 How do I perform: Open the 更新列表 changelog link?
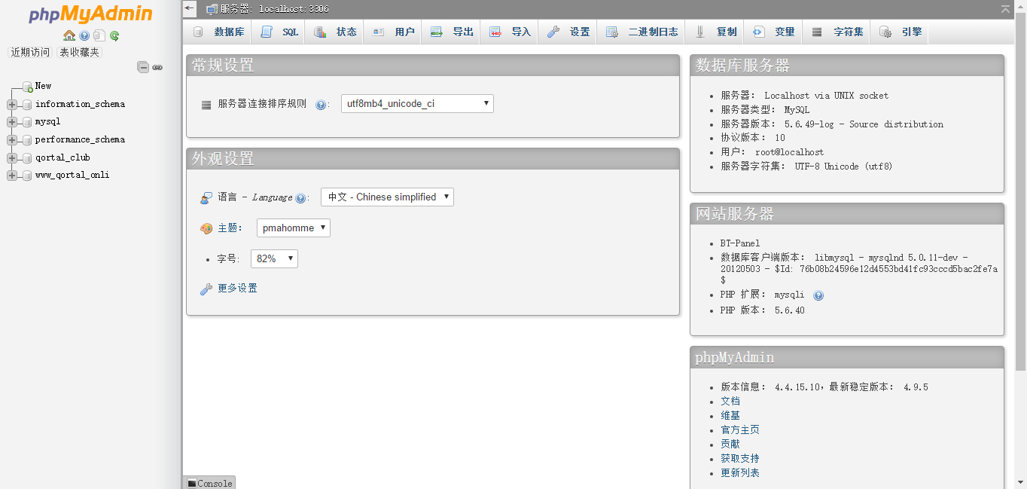coord(740,472)
